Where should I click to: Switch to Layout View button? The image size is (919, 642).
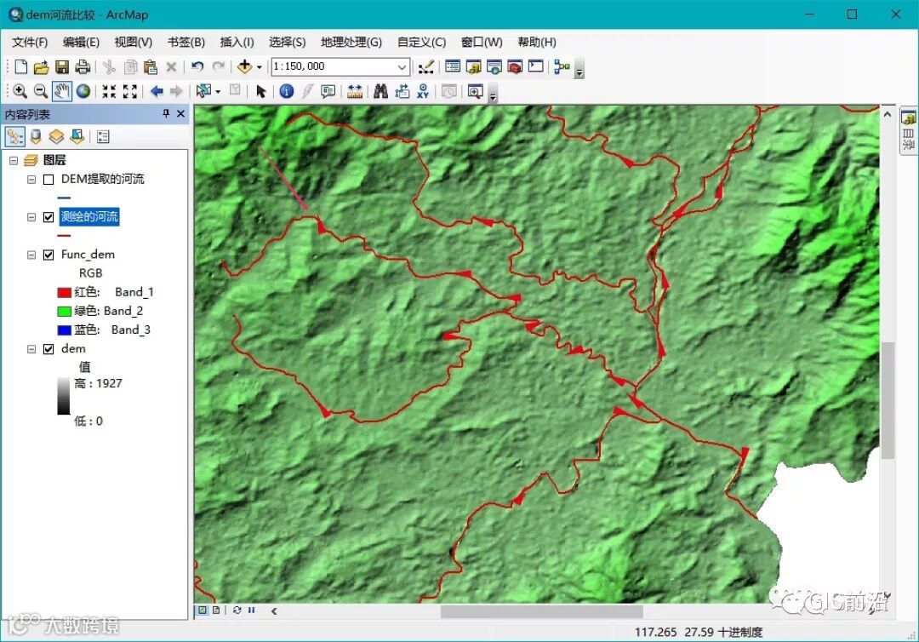coord(216,610)
